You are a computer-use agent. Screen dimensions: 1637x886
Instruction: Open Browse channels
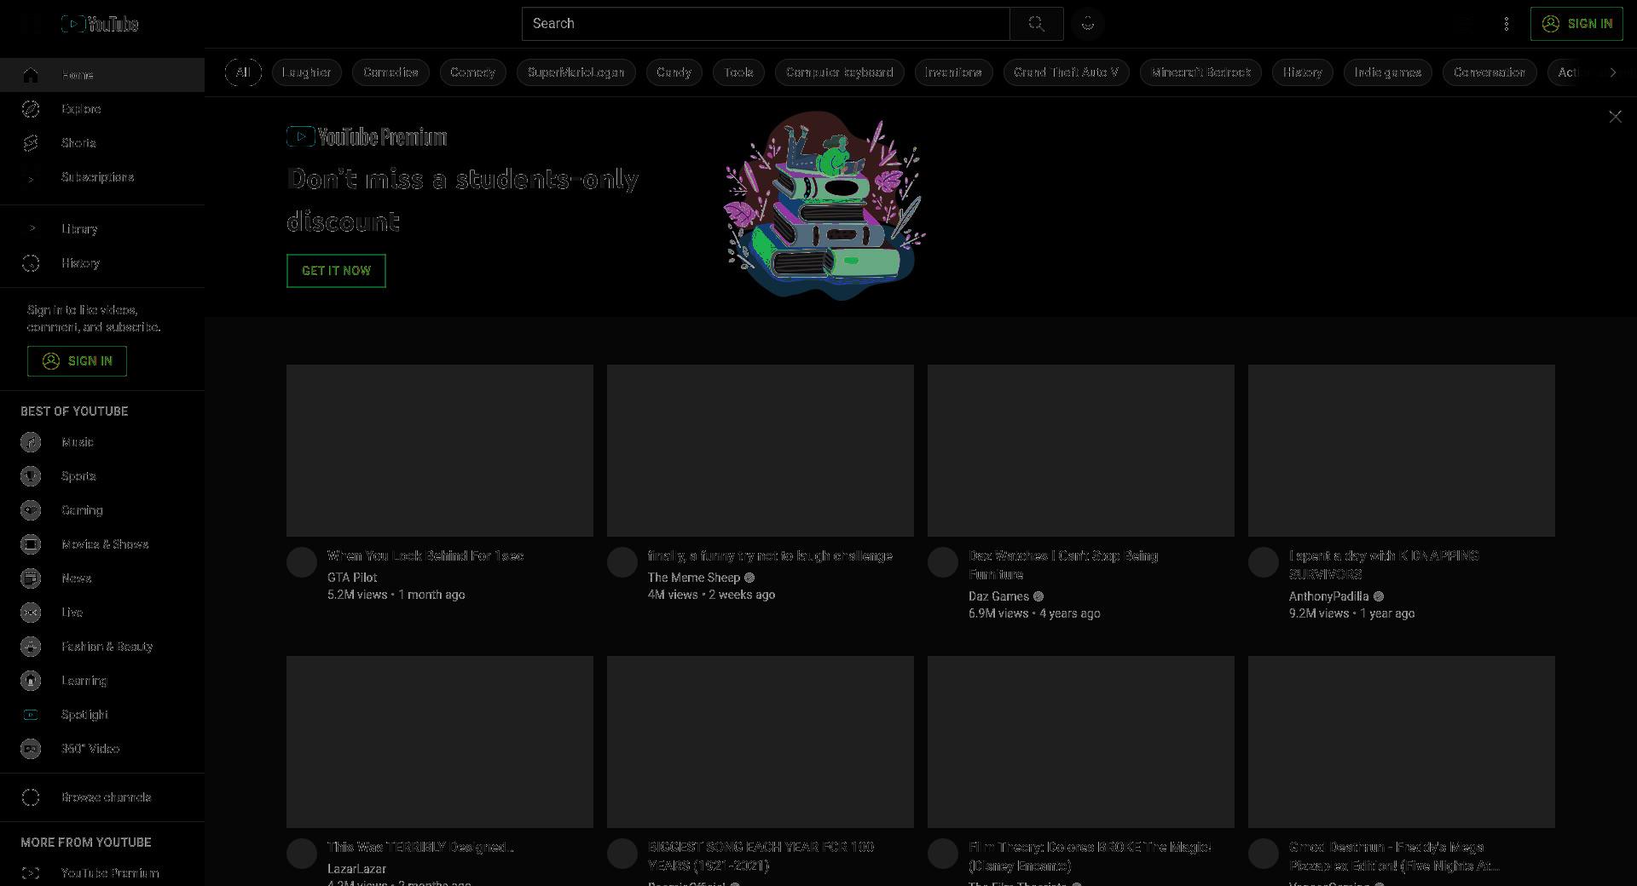[x=102, y=797]
